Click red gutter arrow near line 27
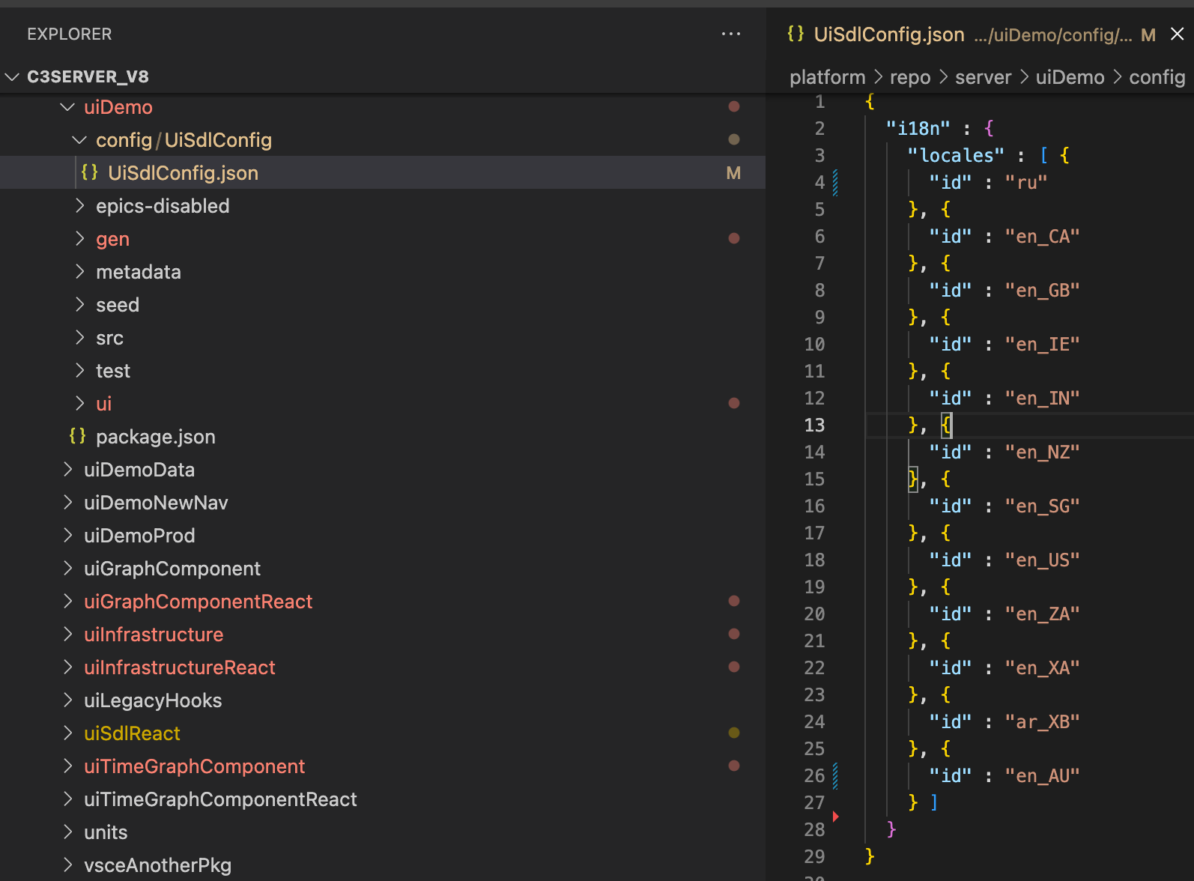The image size is (1194, 881). (x=835, y=816)
